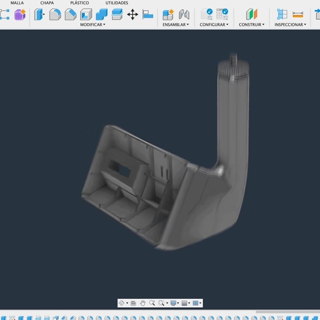Create a New Component from Ensamblar
320x320 pixels.
click(x=168, y=14)
